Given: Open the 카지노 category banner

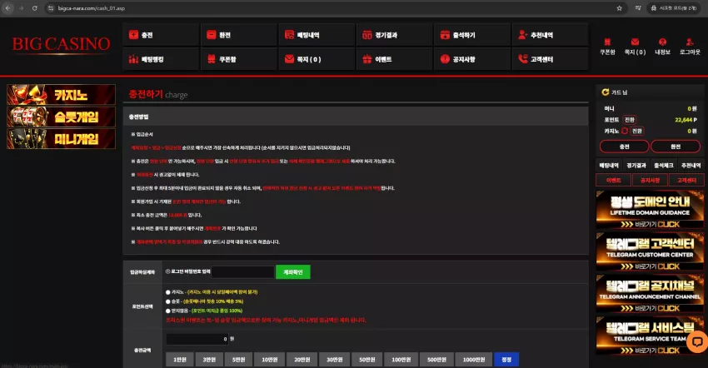Looking at the screenshot, I should [61, 95].
